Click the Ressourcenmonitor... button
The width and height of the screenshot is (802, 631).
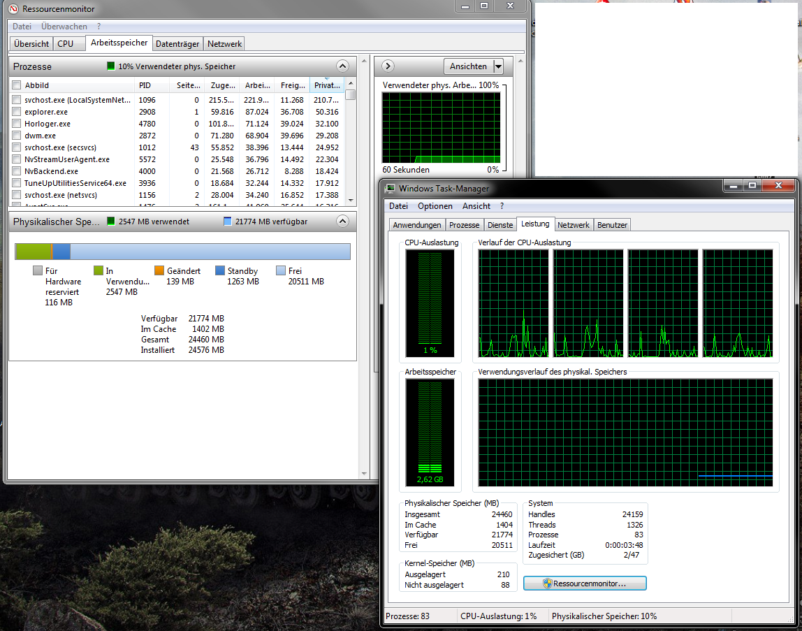click(x=585, y=583)
